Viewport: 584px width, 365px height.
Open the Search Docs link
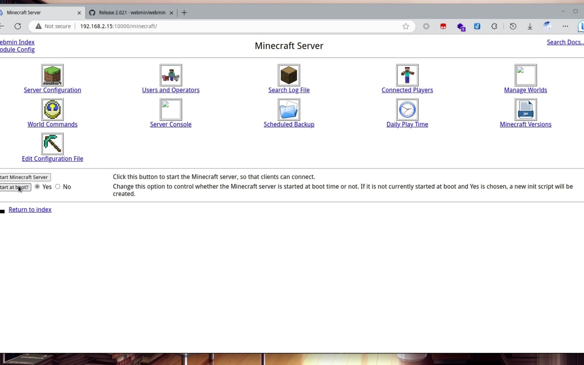point(565,42)
